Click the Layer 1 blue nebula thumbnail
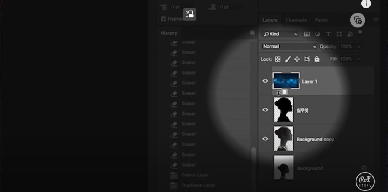This screenshot has width=388, height=192. click(x=286, y=81)
